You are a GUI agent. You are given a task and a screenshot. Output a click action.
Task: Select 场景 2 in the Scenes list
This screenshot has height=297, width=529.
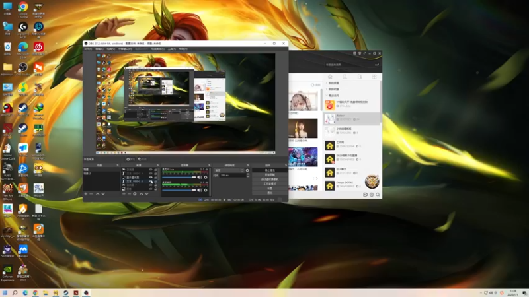[101, 174]
